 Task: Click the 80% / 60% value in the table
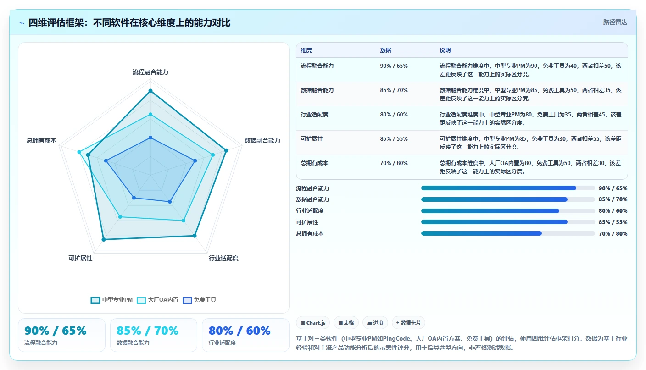[394, 115]
